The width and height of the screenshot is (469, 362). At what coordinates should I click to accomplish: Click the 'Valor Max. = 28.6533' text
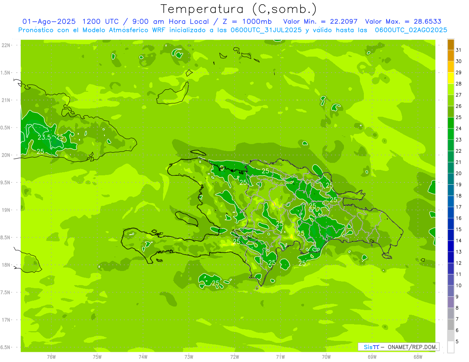pyautogui.click(x=403, y=21)
